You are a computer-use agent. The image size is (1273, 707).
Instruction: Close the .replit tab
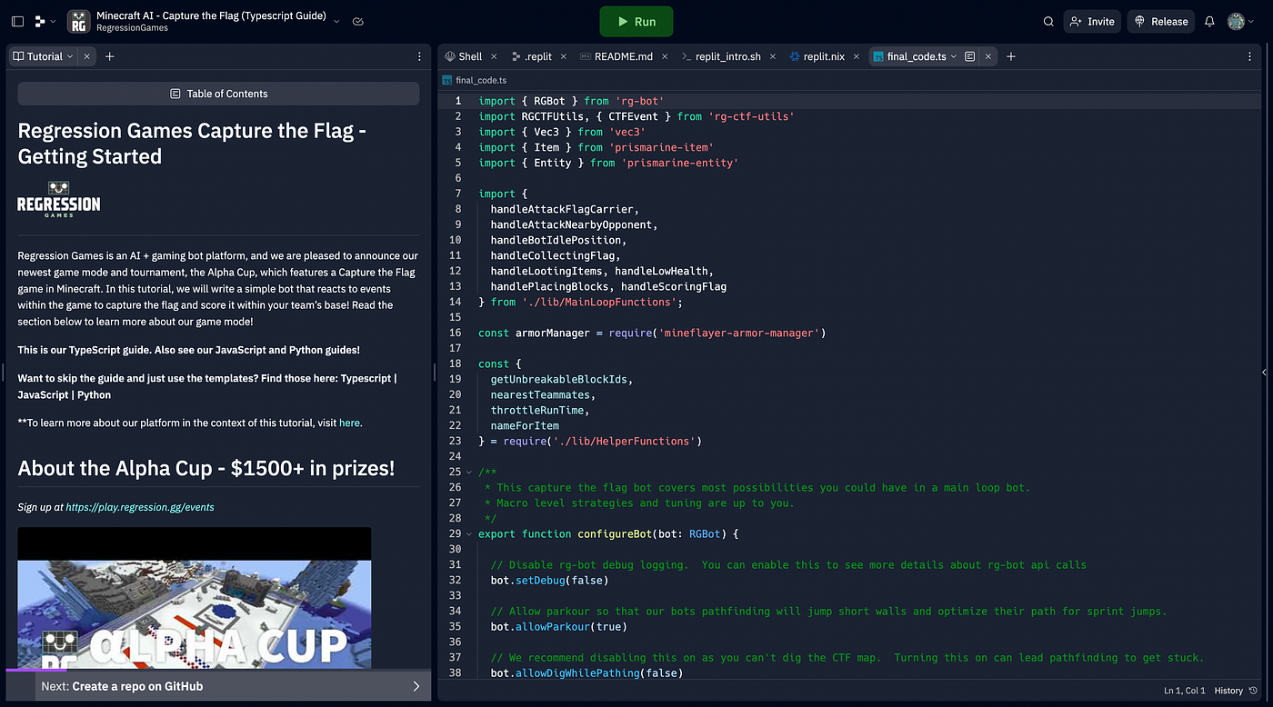click(563, 56)
